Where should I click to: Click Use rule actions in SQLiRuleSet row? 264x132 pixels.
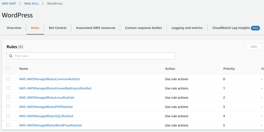pyautogui.click(x=177, y=116)
